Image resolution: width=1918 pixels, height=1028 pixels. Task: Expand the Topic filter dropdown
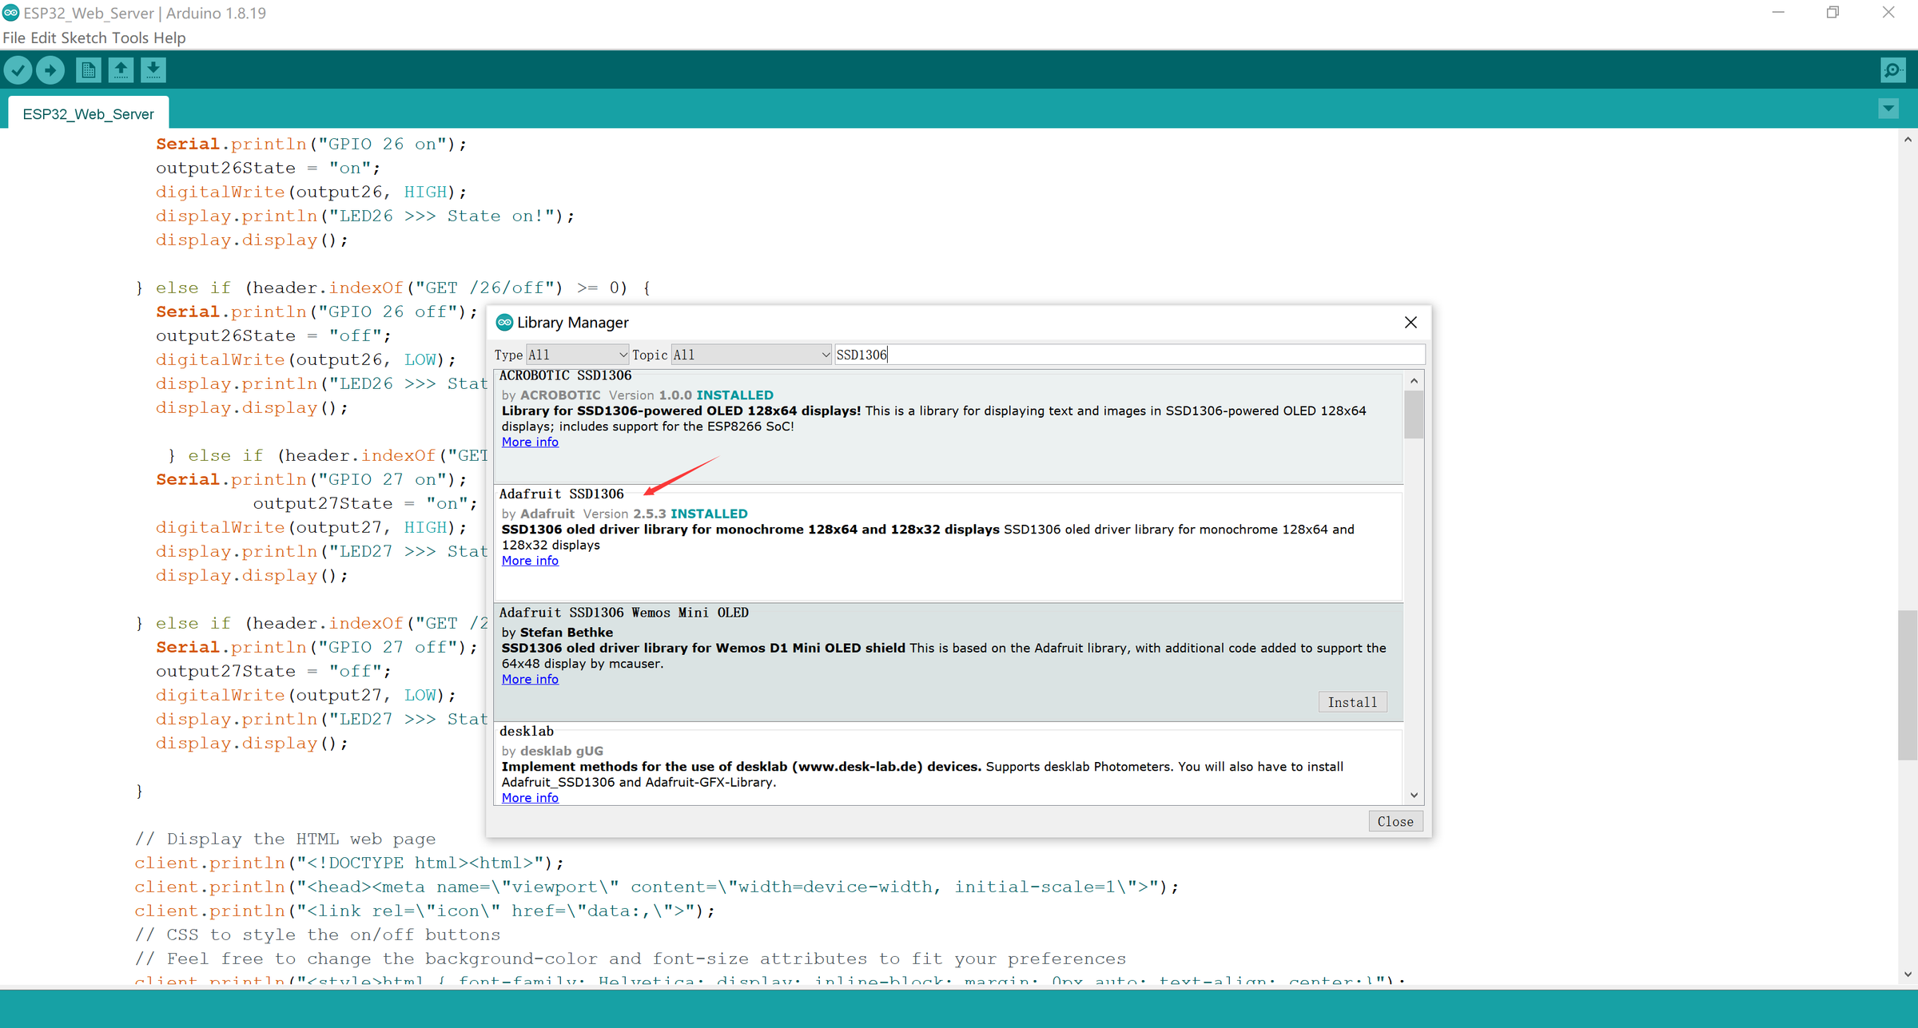pyautogui.click(x=751, y=355)
